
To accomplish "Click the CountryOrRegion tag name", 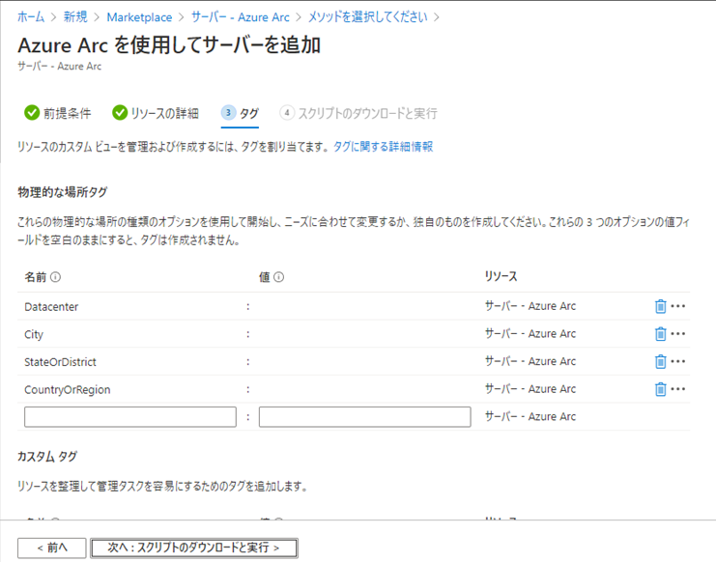I will 67,389.
